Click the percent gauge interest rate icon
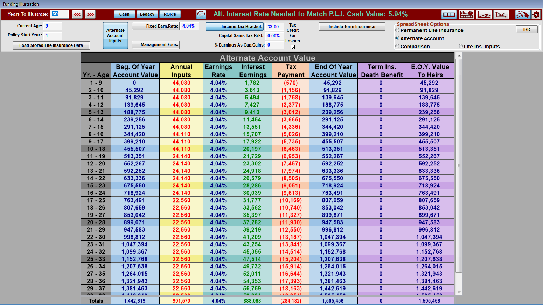The height and width of the screenshot is (305, 543). pyautogui.click(x=201, y=14)
